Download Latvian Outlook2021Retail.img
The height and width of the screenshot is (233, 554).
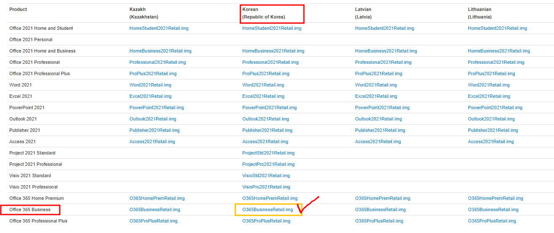click(x=378, y=119)
